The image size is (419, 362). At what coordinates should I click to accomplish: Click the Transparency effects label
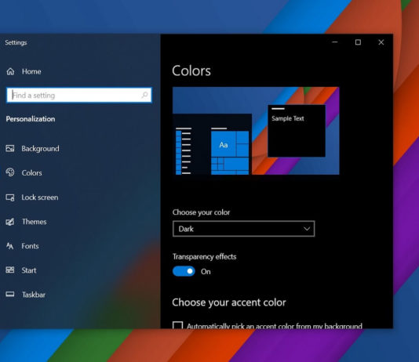(x=205, y=257)
